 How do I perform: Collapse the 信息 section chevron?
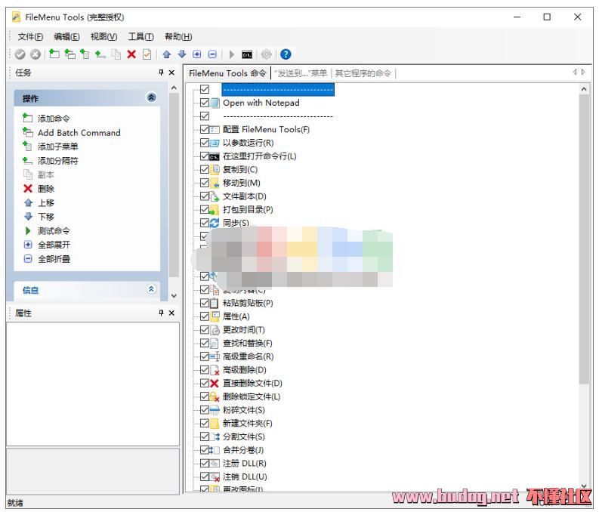(151, 289)
